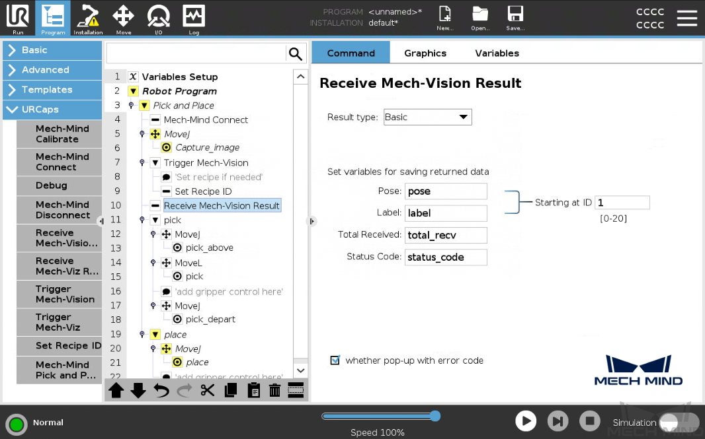Select the MoveL tree node
This screenshot has height=439, width=705.
pyautogui.click(x=188, y=263)
